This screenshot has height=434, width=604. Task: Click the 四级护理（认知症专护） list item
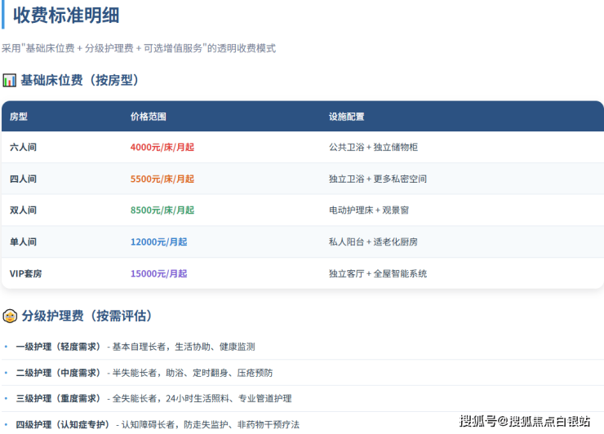(64, 424)
